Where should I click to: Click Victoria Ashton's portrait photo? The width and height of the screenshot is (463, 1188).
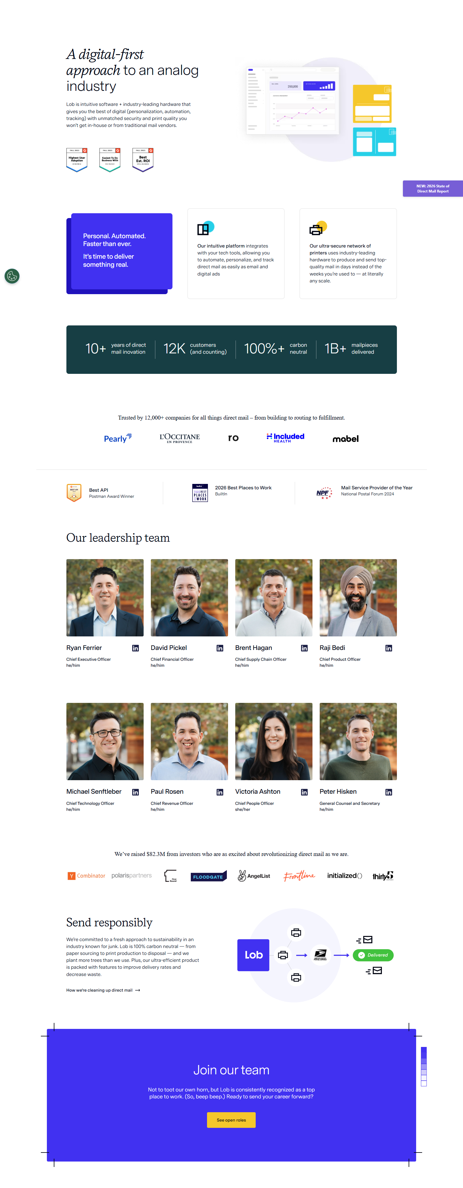274,741
